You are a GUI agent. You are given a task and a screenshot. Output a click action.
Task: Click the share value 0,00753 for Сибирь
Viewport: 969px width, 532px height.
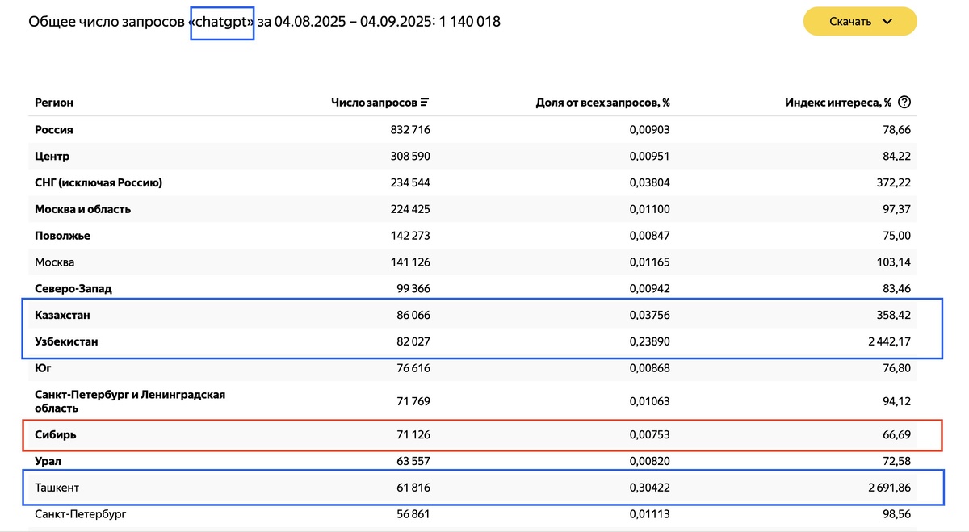pyautogui.click(x=649, y=434)
